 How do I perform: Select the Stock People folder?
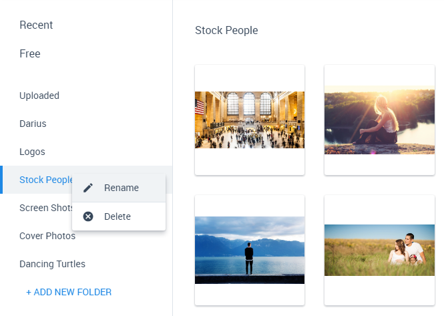point(46,180)
